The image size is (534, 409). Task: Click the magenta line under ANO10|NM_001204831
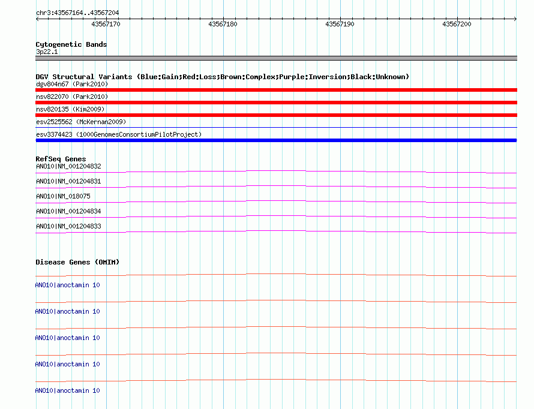click(x=276, y=187)
